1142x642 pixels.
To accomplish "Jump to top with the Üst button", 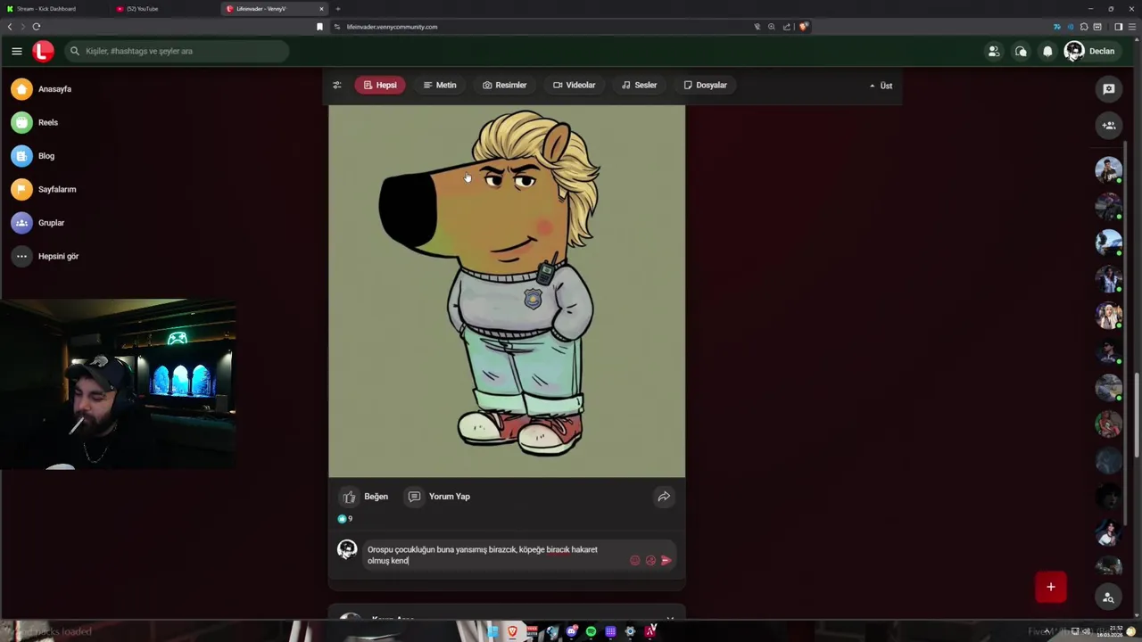I will [x=881, y=86].
